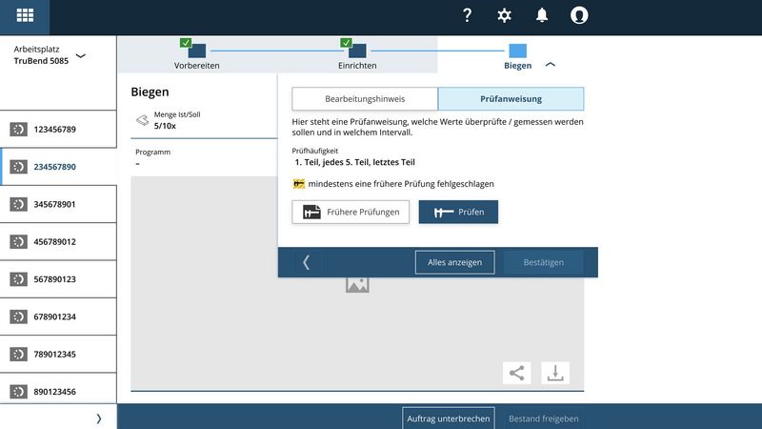The image size is (762, 429).
Task: Switch to the Prüfanweisung tab
Action: coord(511,98)
